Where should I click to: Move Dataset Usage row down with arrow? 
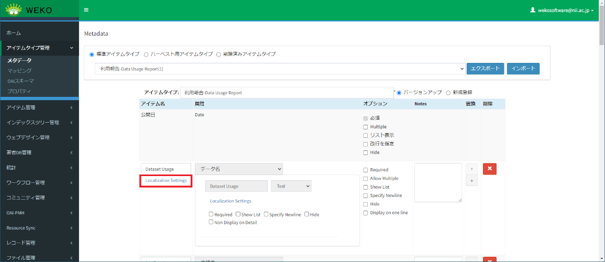coord(471,180)
